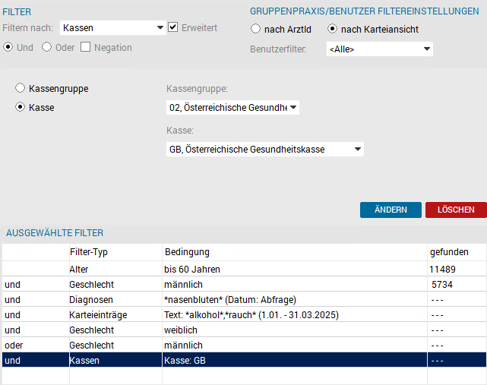Image resolution: width=487 pixels, height=385 pixels.
Task: Choose the nach Karteiansicht option
Action: 332,29
